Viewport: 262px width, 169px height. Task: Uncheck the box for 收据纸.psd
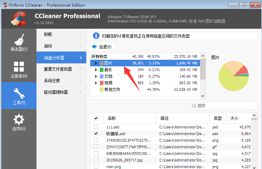tap(96, 134)
